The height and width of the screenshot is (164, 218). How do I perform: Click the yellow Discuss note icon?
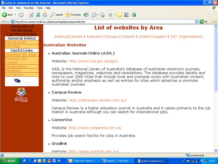pyautogui.click(x=120, y=15)
